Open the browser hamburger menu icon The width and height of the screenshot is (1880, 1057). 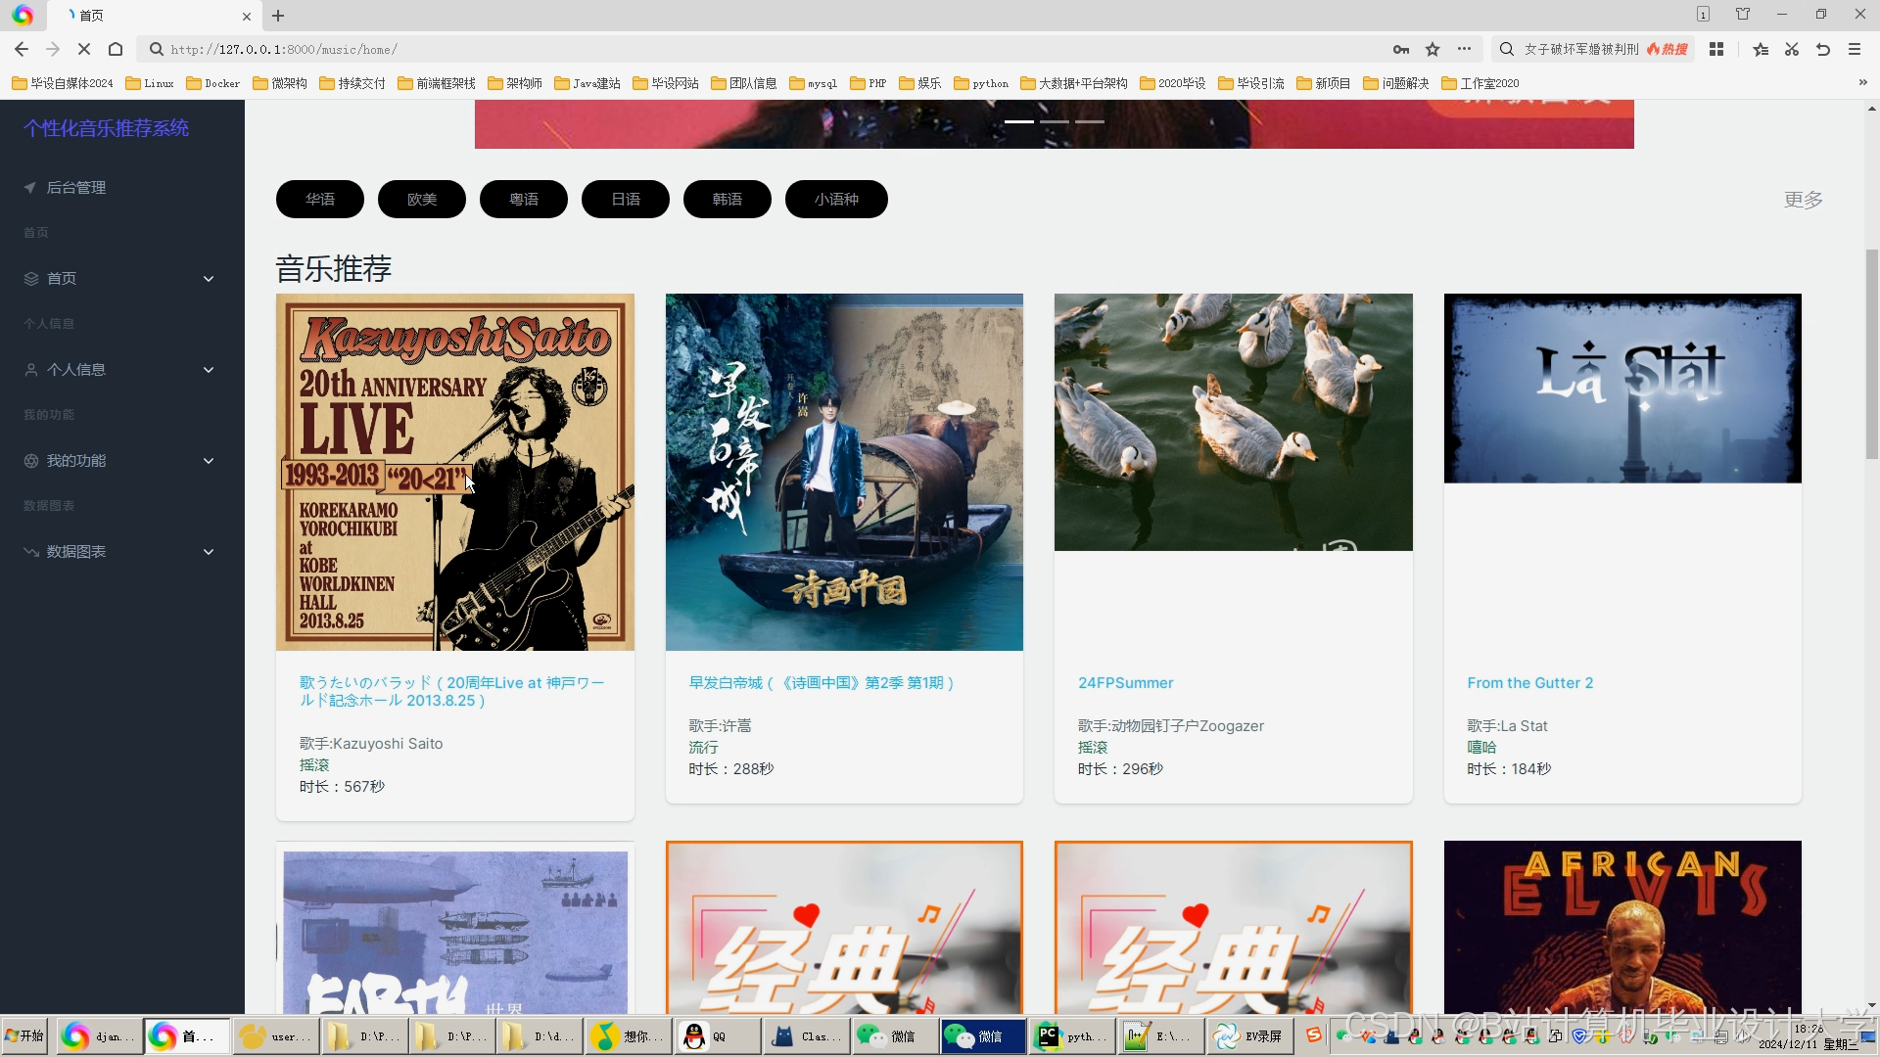click(1855, 49)
